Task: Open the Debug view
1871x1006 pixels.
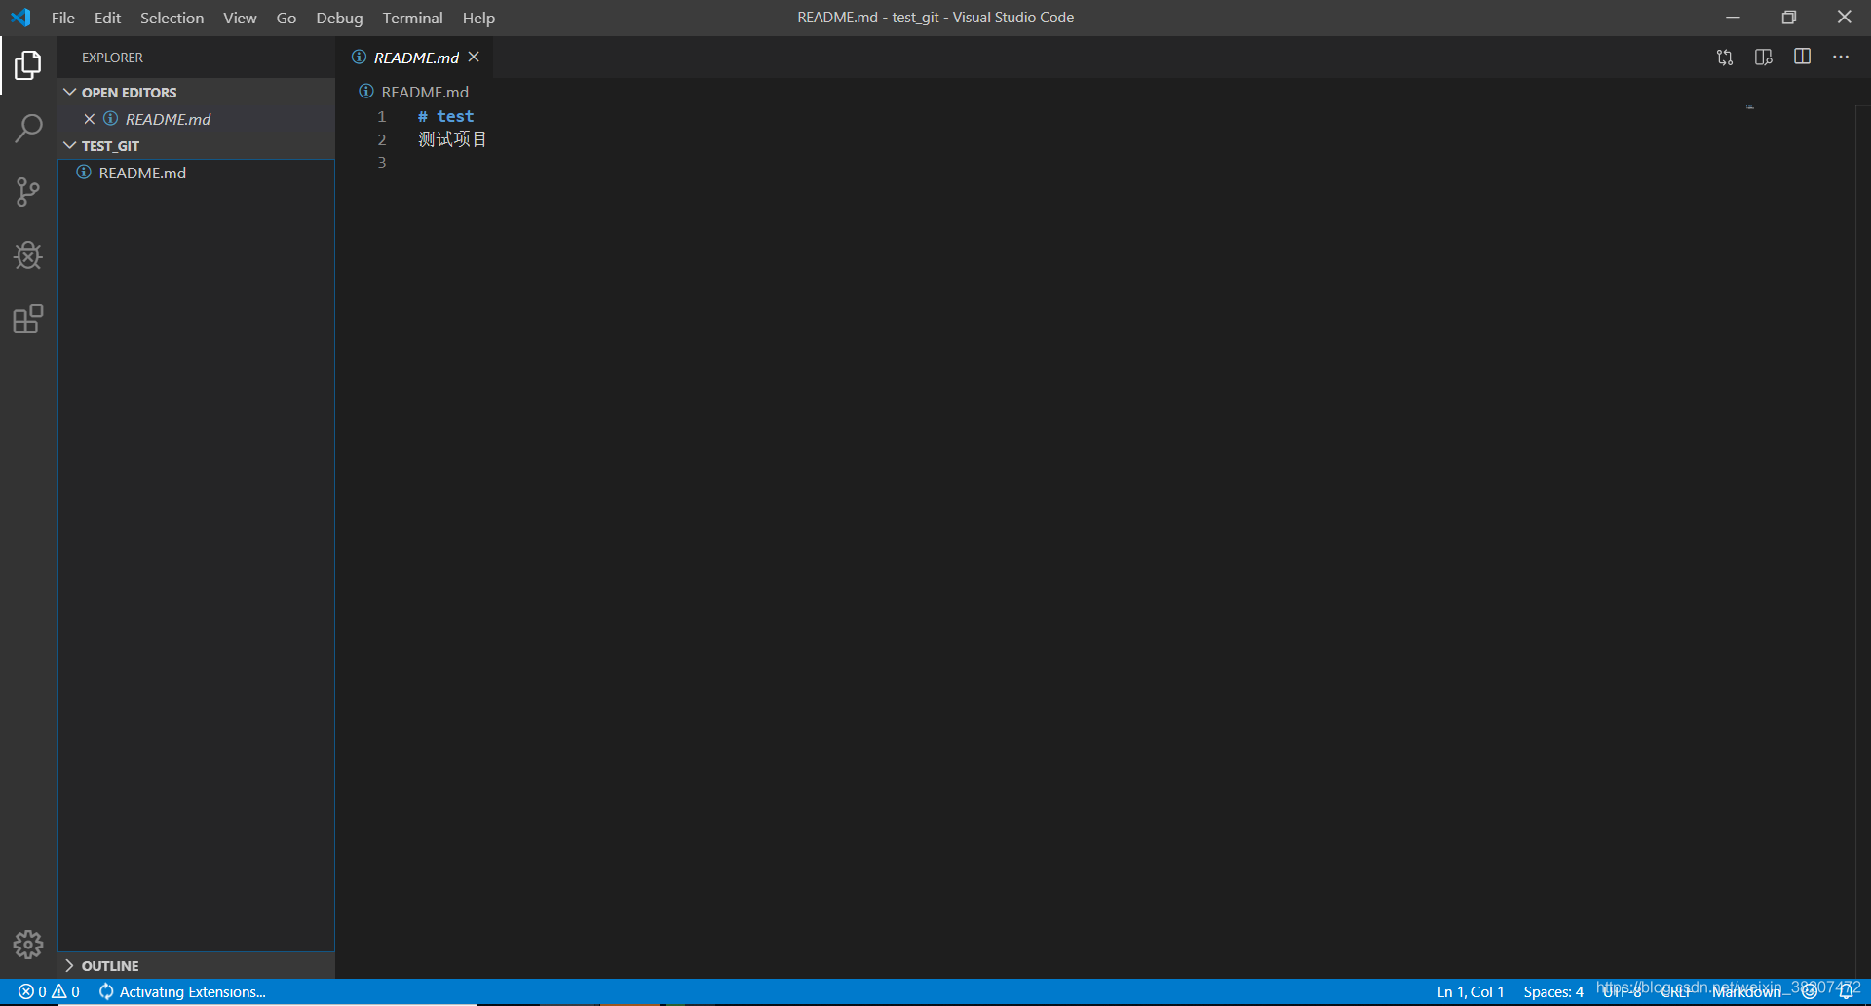Action: click(28, 255)
